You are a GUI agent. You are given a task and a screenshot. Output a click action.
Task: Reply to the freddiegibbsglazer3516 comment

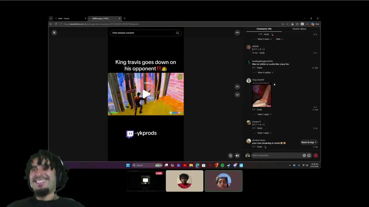[259, 68]
